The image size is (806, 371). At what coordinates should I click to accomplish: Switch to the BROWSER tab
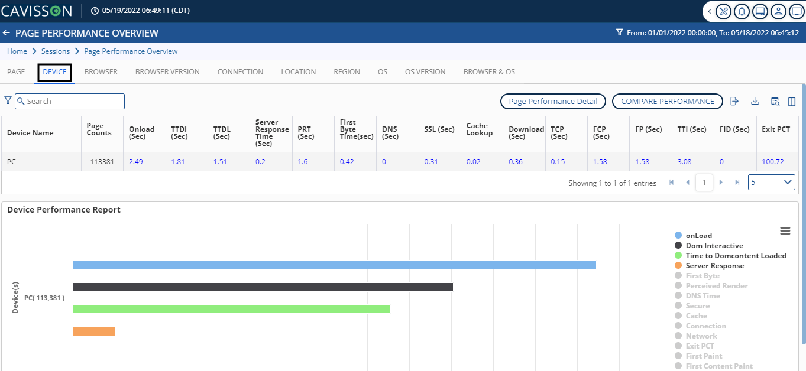tap(101, 72)
